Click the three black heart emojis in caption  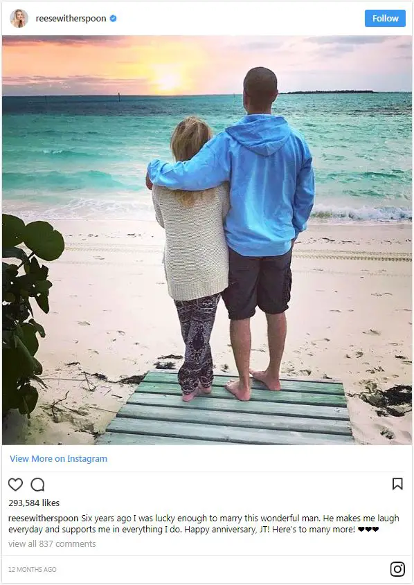click(x=368, y=529)
